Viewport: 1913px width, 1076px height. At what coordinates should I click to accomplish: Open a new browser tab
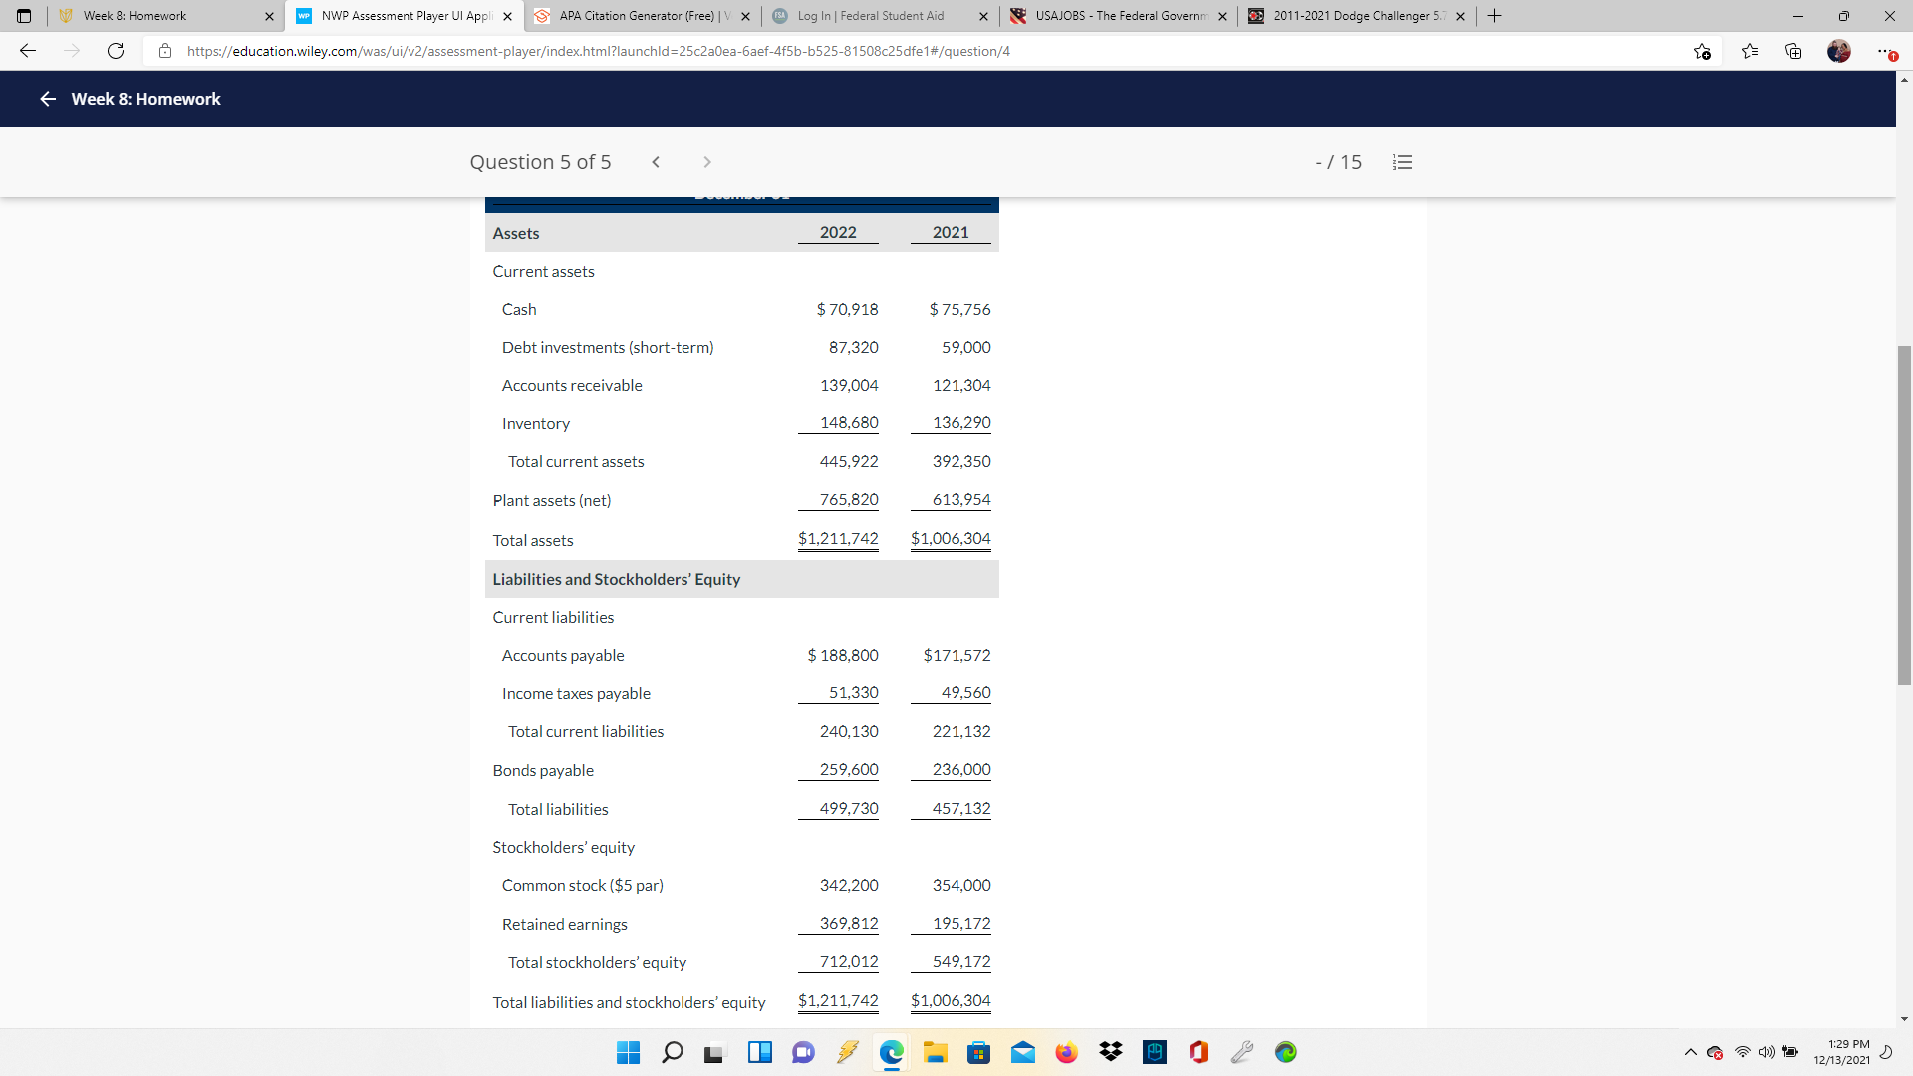click(x=1494, y=16)
